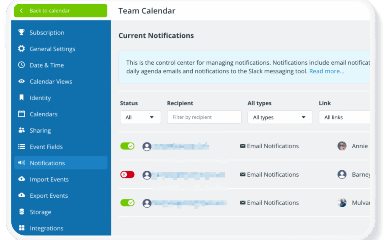Type in the Filter by recipient field

pyautogui.click(x=204, y=117)
